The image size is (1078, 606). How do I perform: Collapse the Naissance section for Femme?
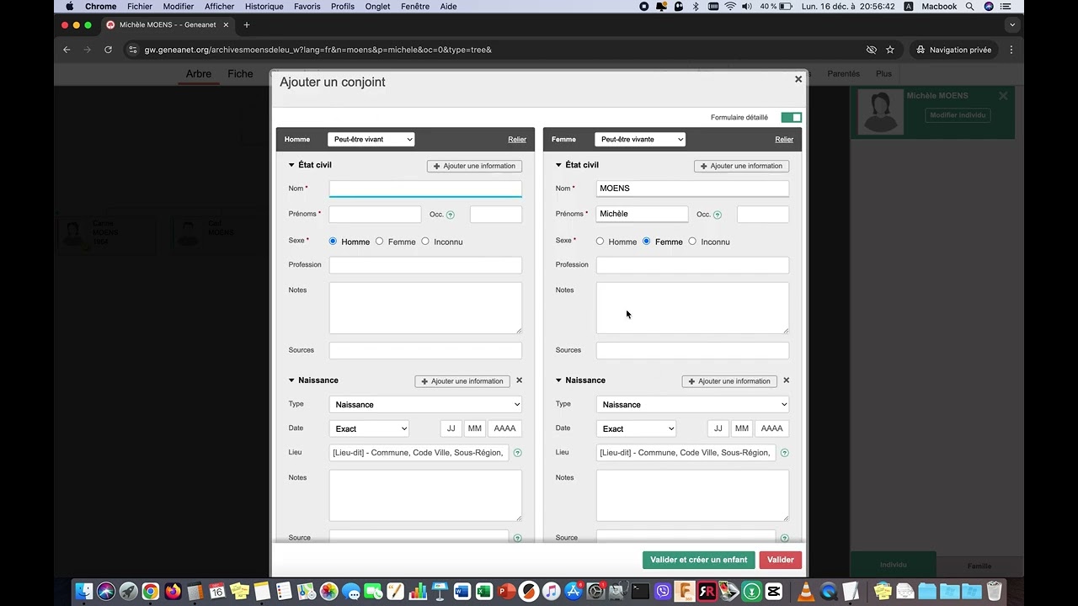pos(558,380)
